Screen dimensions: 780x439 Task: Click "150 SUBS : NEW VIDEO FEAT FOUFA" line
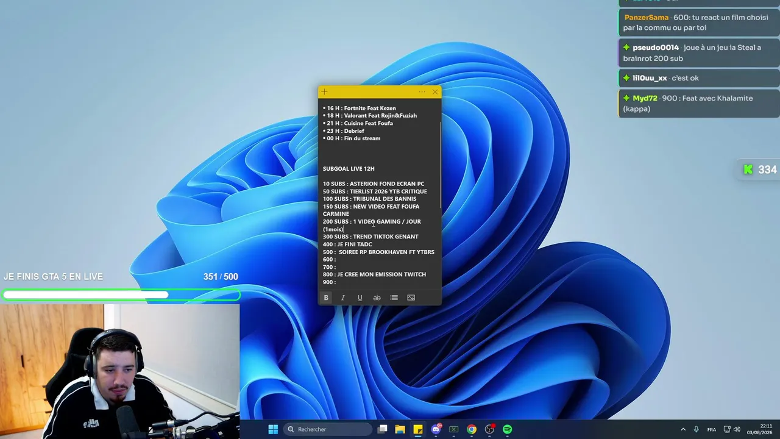[x=371, y=207]
